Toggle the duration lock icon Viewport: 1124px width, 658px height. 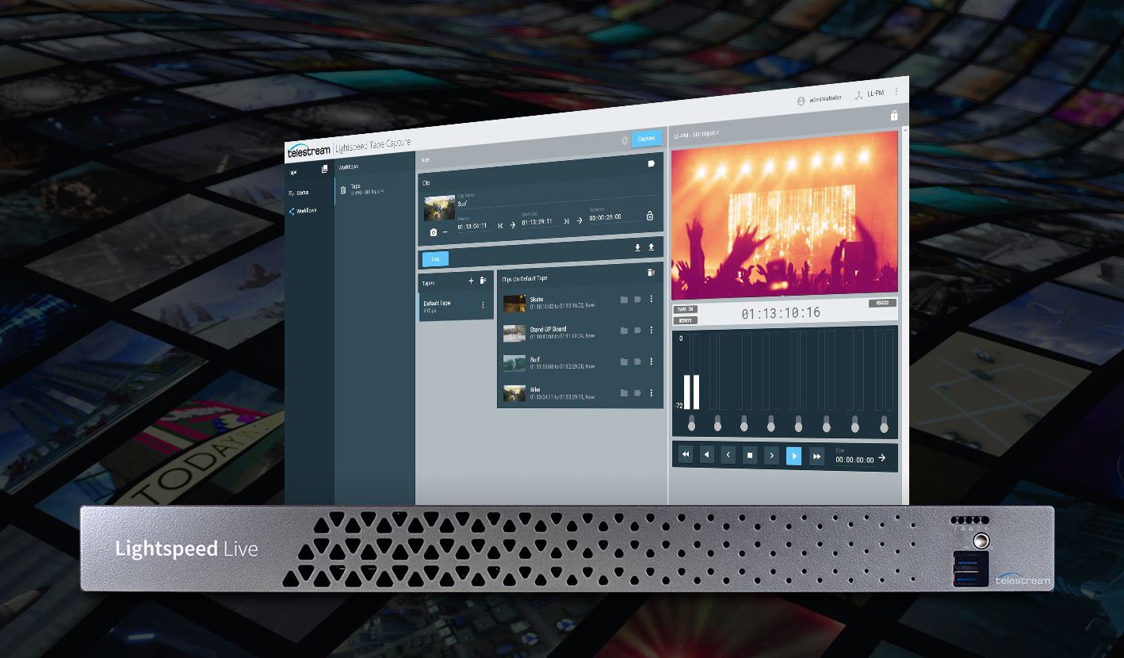pyautogui.click(x=650, y=215)
